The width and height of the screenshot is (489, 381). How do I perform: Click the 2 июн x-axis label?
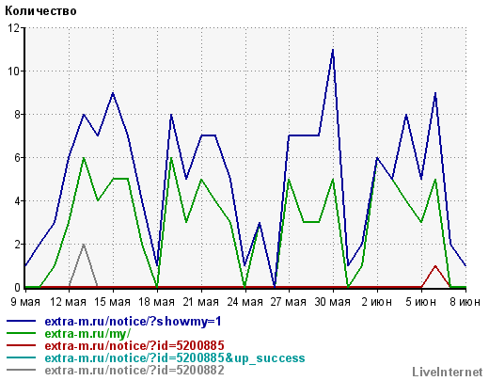[x=376, y=302]
